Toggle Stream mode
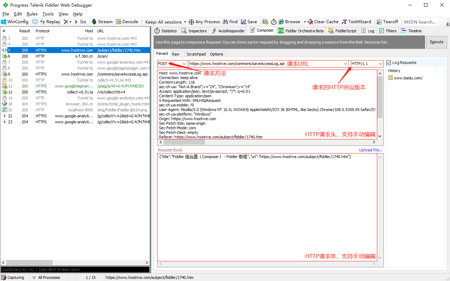 (102, 22)
